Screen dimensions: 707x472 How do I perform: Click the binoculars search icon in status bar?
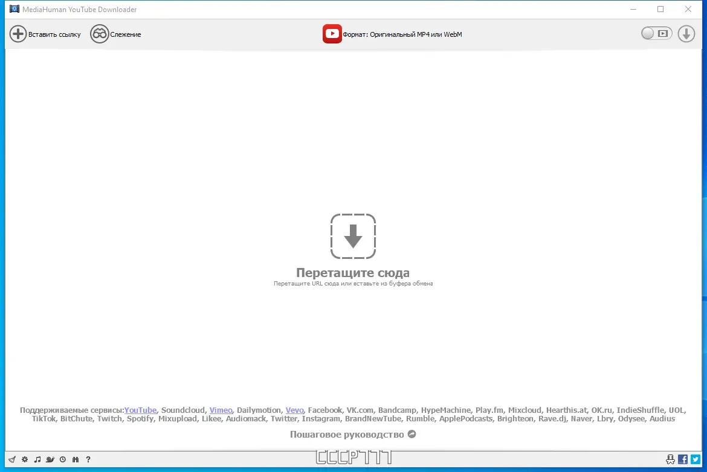click(x=76, y=459)
